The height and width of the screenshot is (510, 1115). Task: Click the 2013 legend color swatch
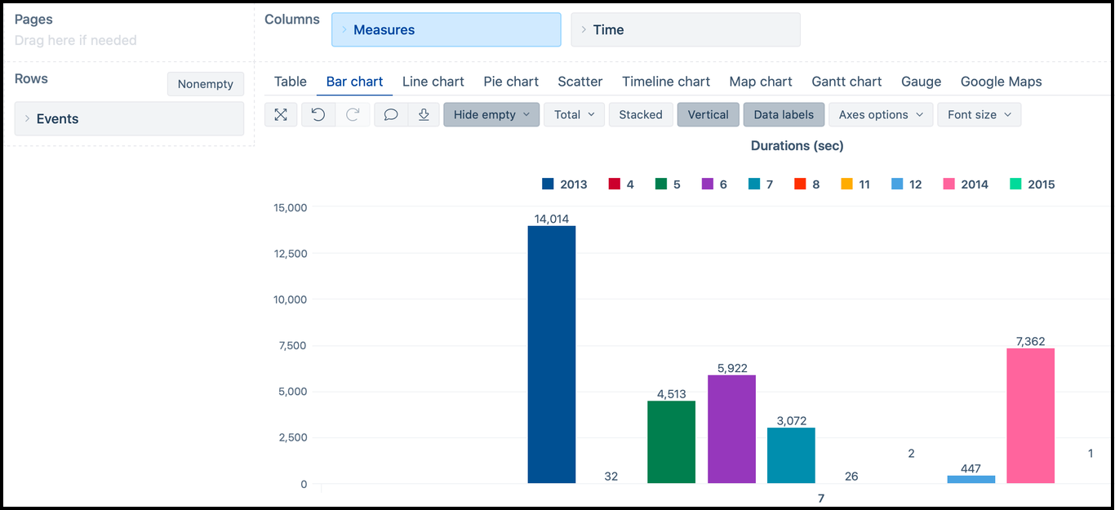[548, 184]
